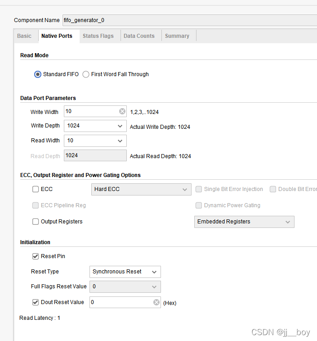Open the Hard ECC type dropdown
The width and height of the screenshot is (317, 341).
[x=141, y=190]
